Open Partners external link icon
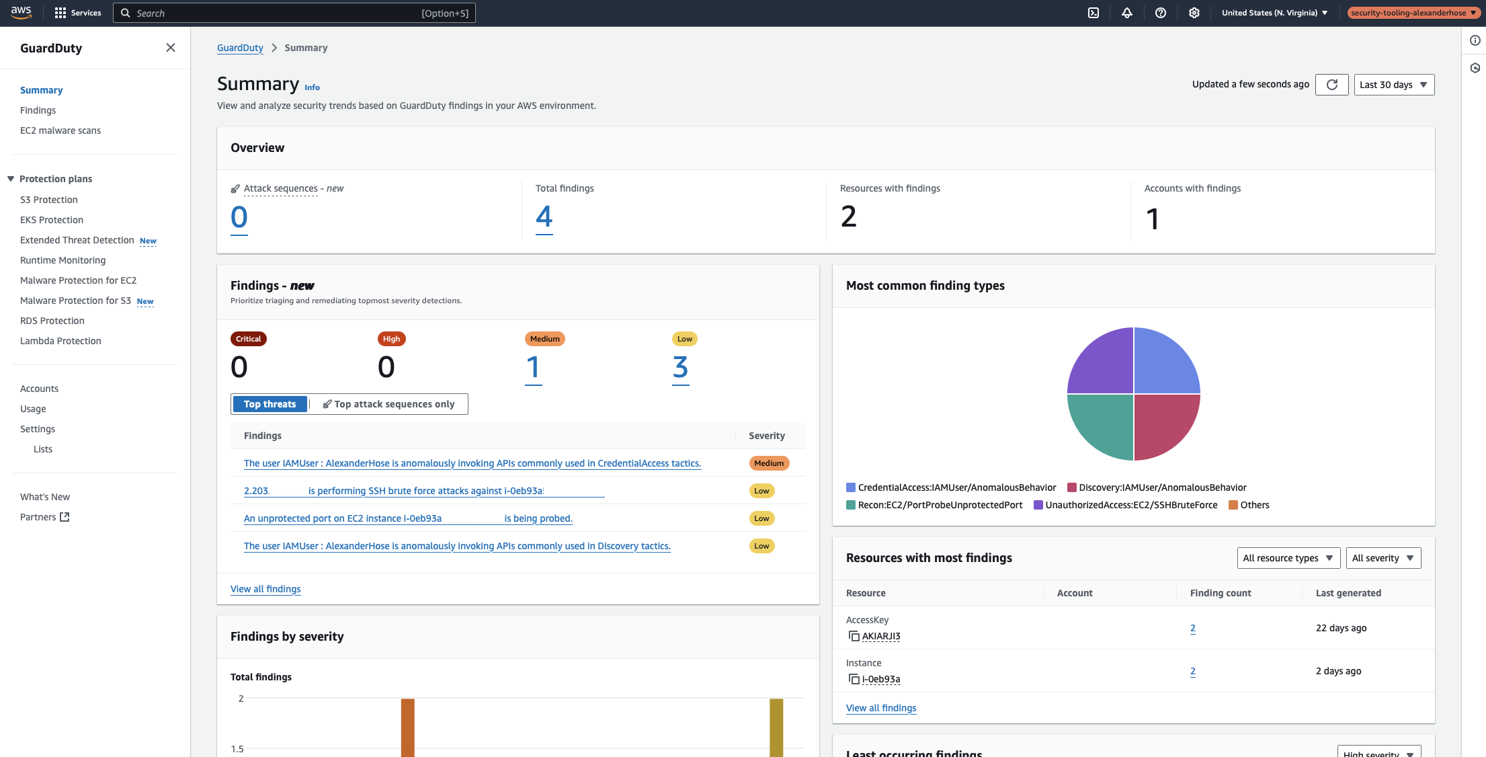The image size is (1486, 757). click(x=65, y=517)
